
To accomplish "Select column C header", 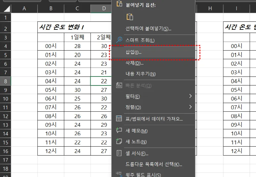I will [x=77, y=9].
